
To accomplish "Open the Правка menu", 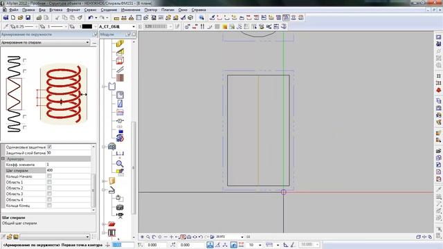I will [x=28, y=10].
